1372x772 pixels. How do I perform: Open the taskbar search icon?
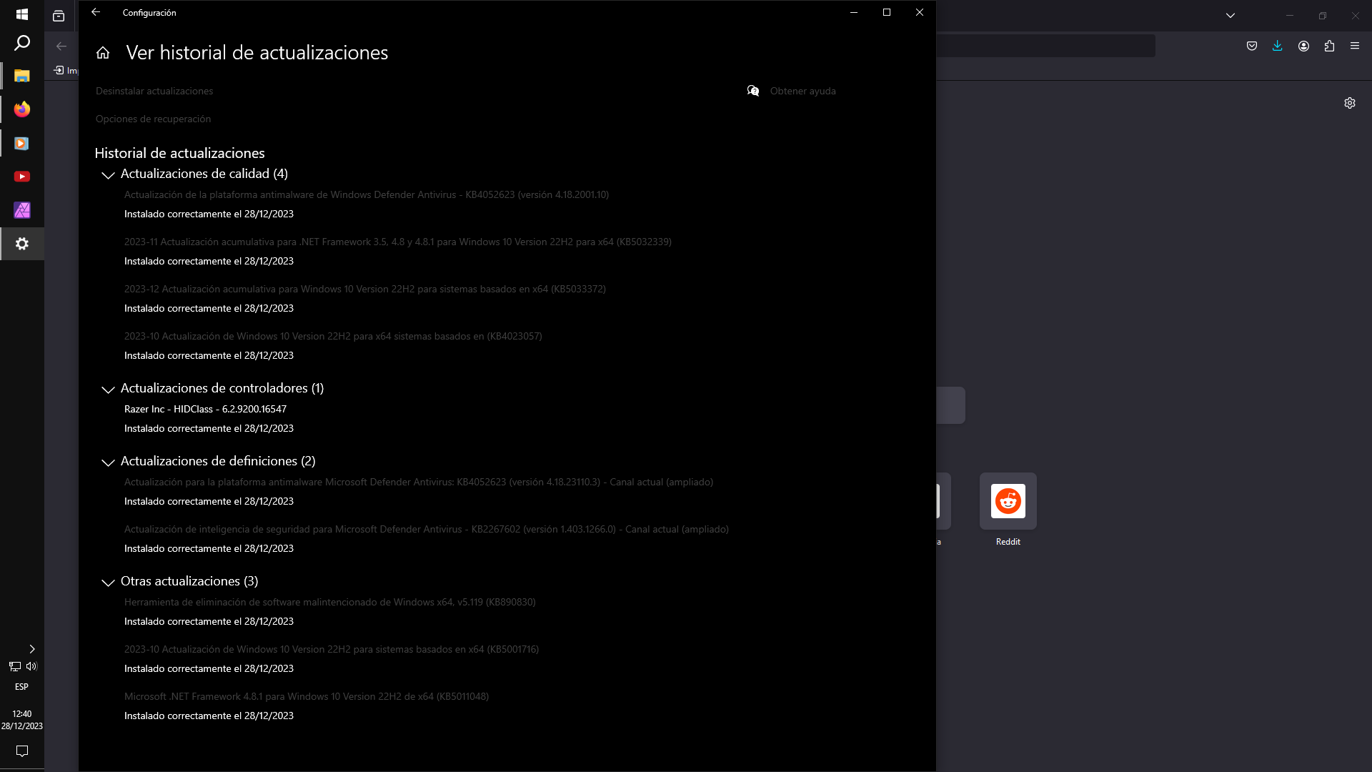[22, 43]
